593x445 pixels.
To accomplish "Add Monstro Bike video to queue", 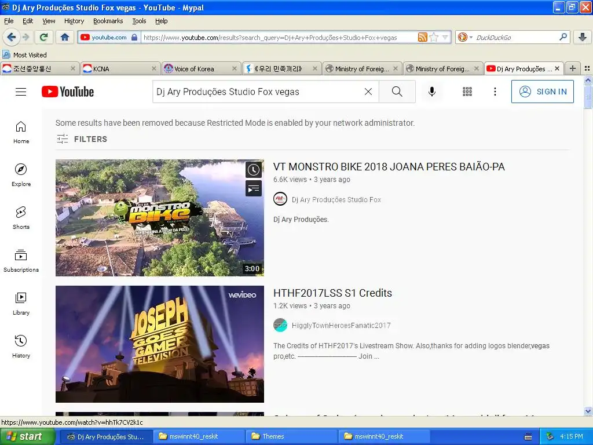I will point(254,188).
